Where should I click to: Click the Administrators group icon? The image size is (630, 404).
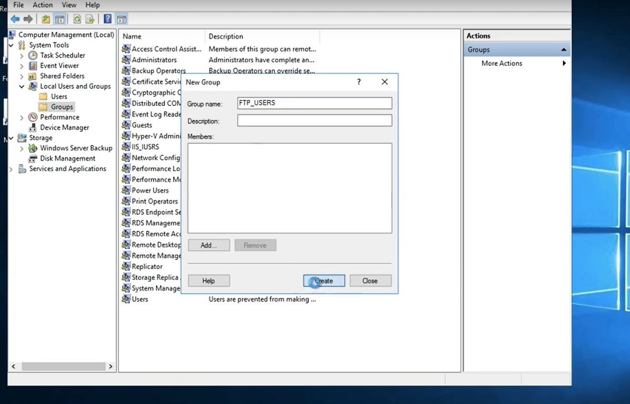tap(126, 60)
